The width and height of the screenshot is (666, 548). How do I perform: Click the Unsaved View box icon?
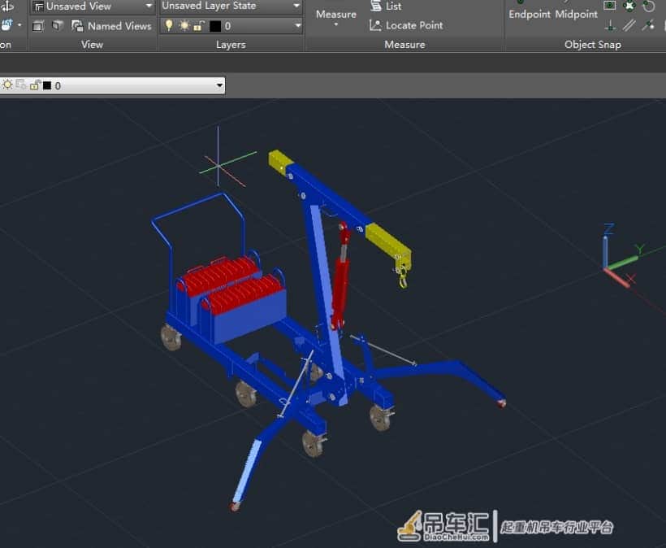point(39,7)
